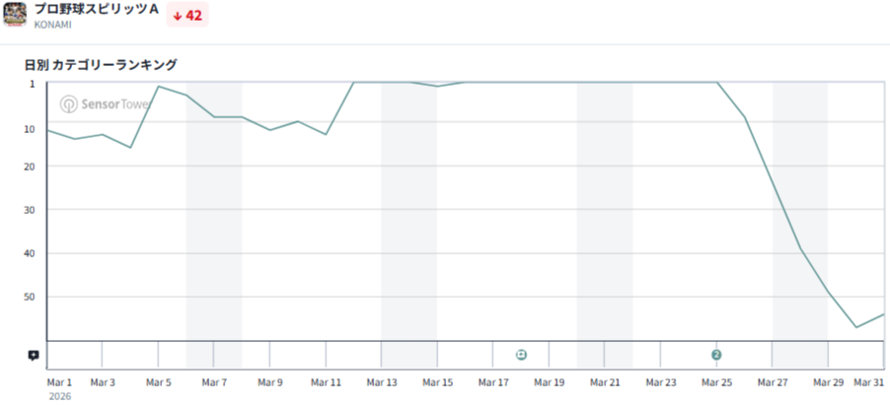The width and height of the screenshot is (890, 406).
Task: Select the Mar 1 date label
Action: point(60,381)
